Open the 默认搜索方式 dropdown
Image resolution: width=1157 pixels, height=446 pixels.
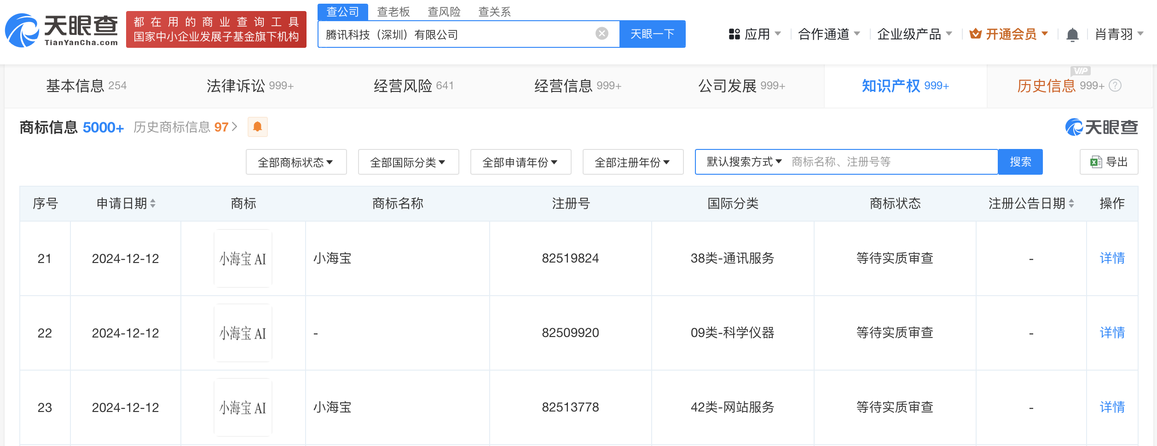(x=741, y=162)
